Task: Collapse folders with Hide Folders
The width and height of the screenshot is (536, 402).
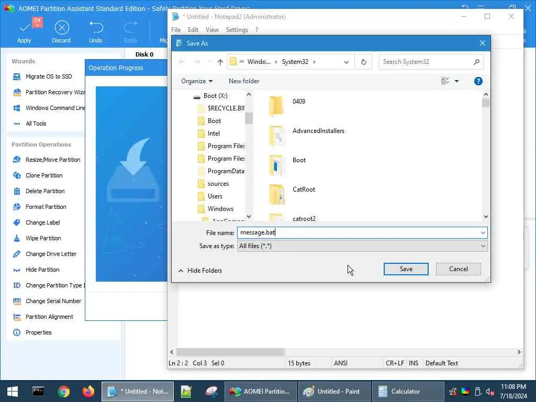Action: click(200, 271)
